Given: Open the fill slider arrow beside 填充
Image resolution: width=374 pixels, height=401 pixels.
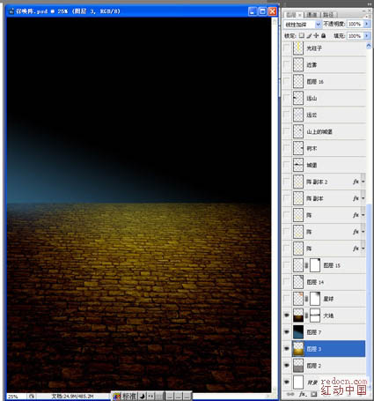Looking at the screenshot, I should (x=366, y=35).
